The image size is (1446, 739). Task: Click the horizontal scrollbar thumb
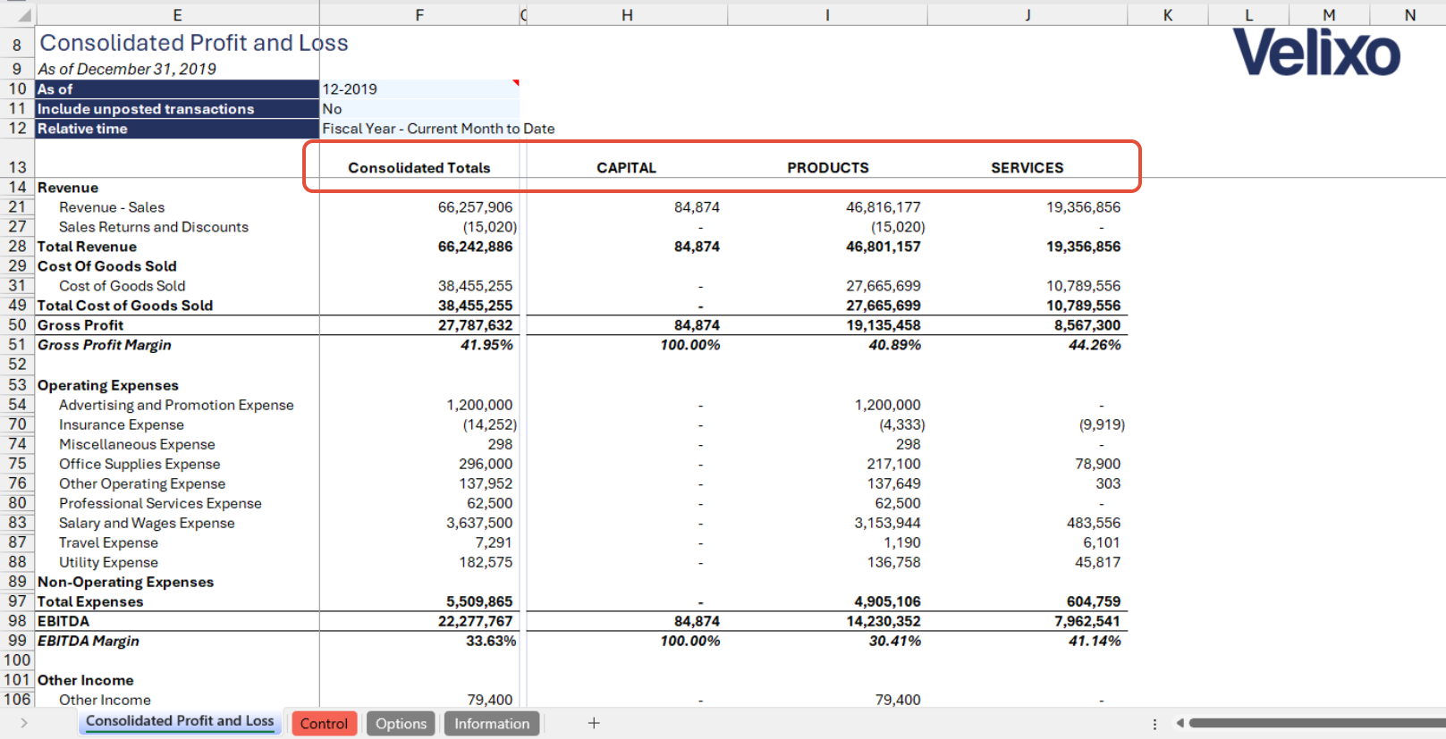point(1317,723)
